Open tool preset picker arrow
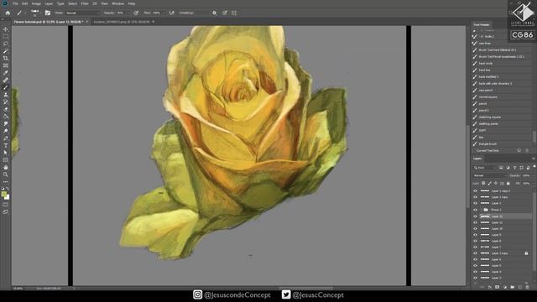Screen dimensions: 537x302 [25, 13]
